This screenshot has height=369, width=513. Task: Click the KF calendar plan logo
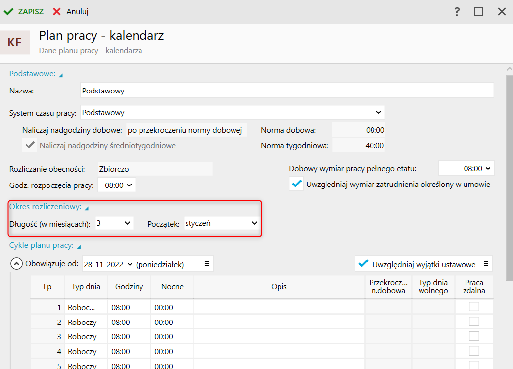coord(15,43)
